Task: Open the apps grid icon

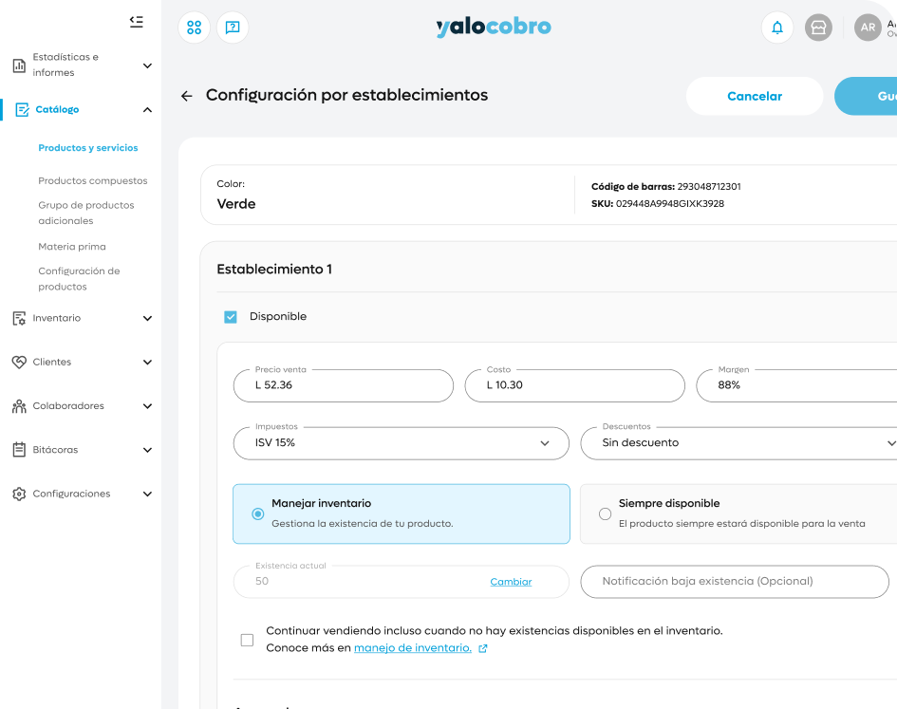Action: (x=195, y=28)
